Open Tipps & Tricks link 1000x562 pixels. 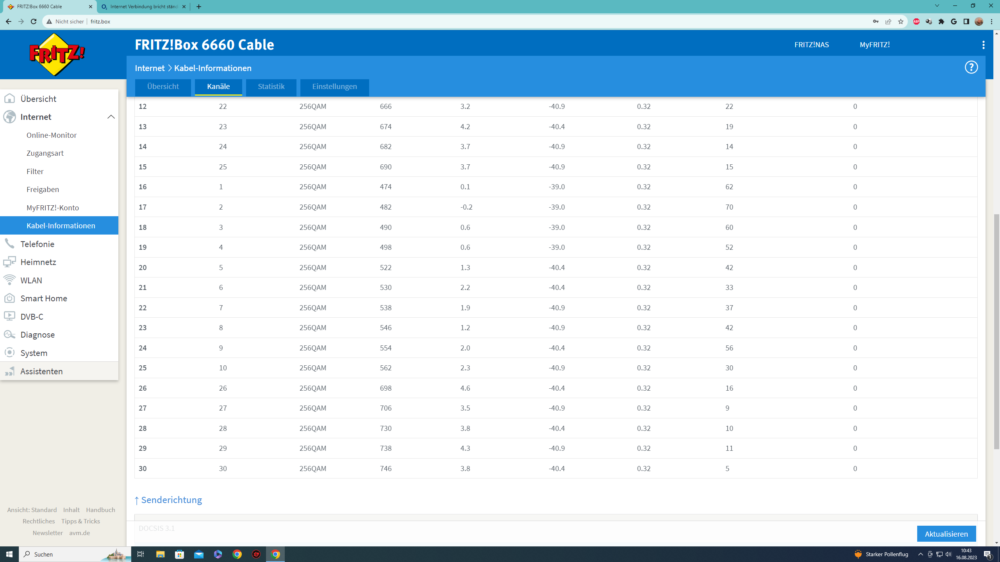click(x=80, y=521)
